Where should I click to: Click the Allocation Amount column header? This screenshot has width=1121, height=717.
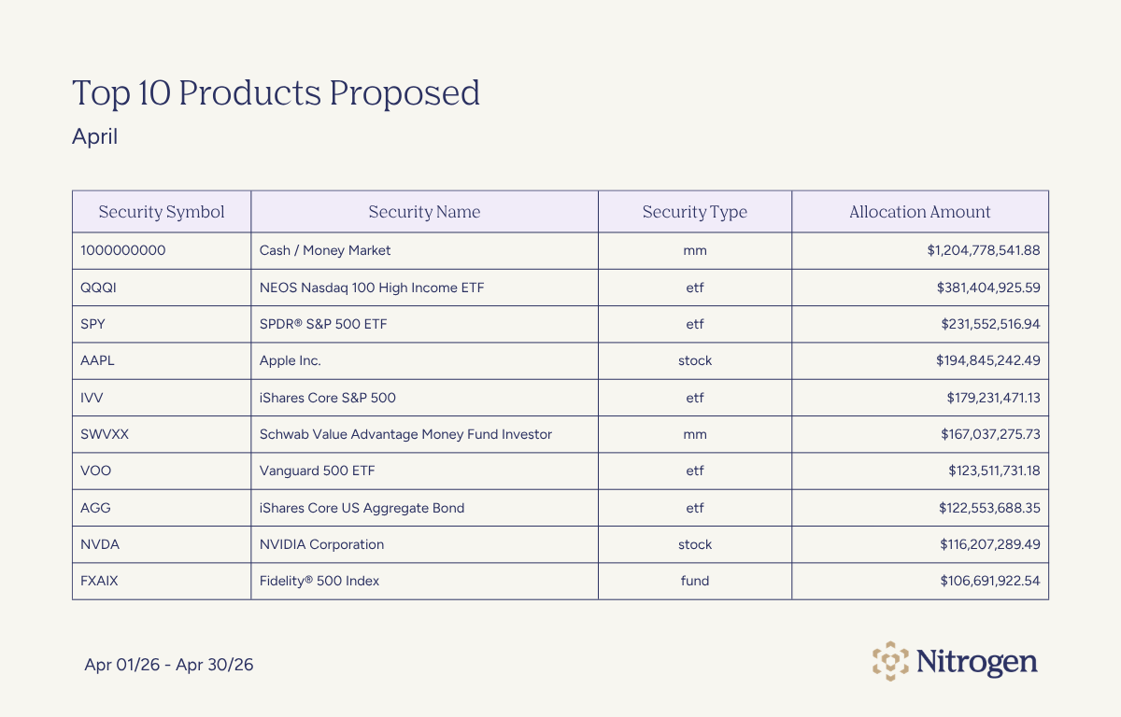point(920,212)
